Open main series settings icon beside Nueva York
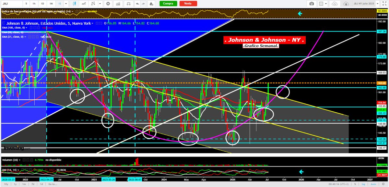Viewport: 389px width, 187px height. click(100, 23)
